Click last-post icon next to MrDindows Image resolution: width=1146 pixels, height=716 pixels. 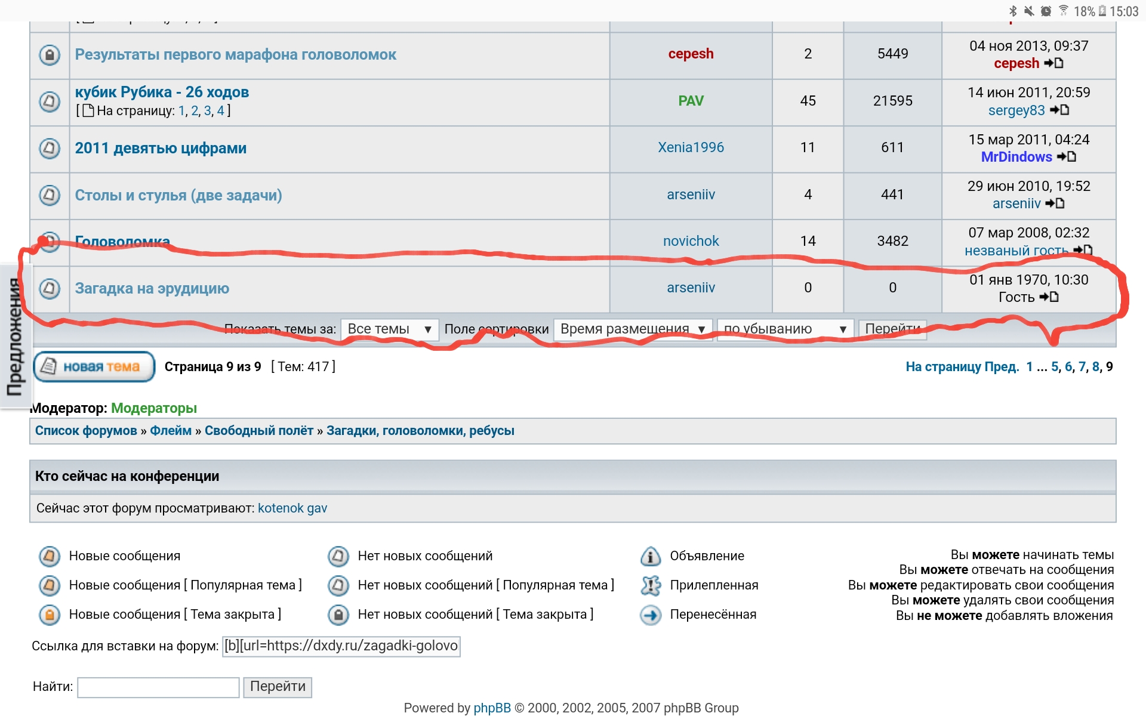tap(1067, 157)
